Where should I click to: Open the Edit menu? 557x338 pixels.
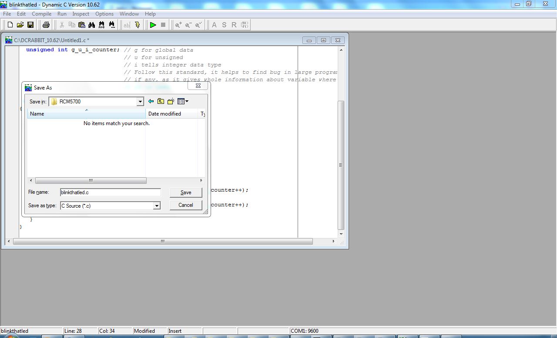coord(21,14)
